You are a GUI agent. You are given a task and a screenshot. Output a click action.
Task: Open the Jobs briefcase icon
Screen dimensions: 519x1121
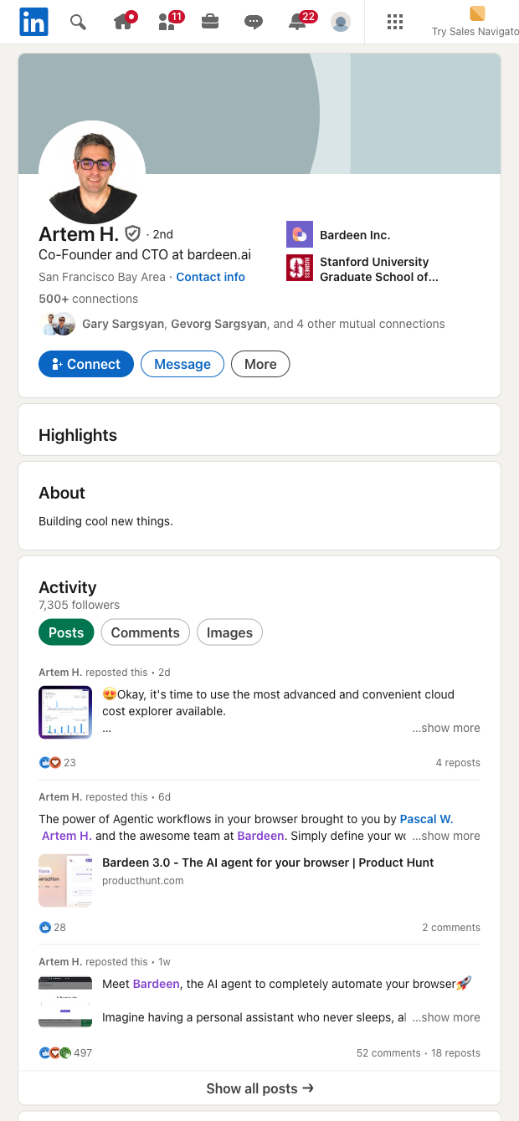(210, 22)
